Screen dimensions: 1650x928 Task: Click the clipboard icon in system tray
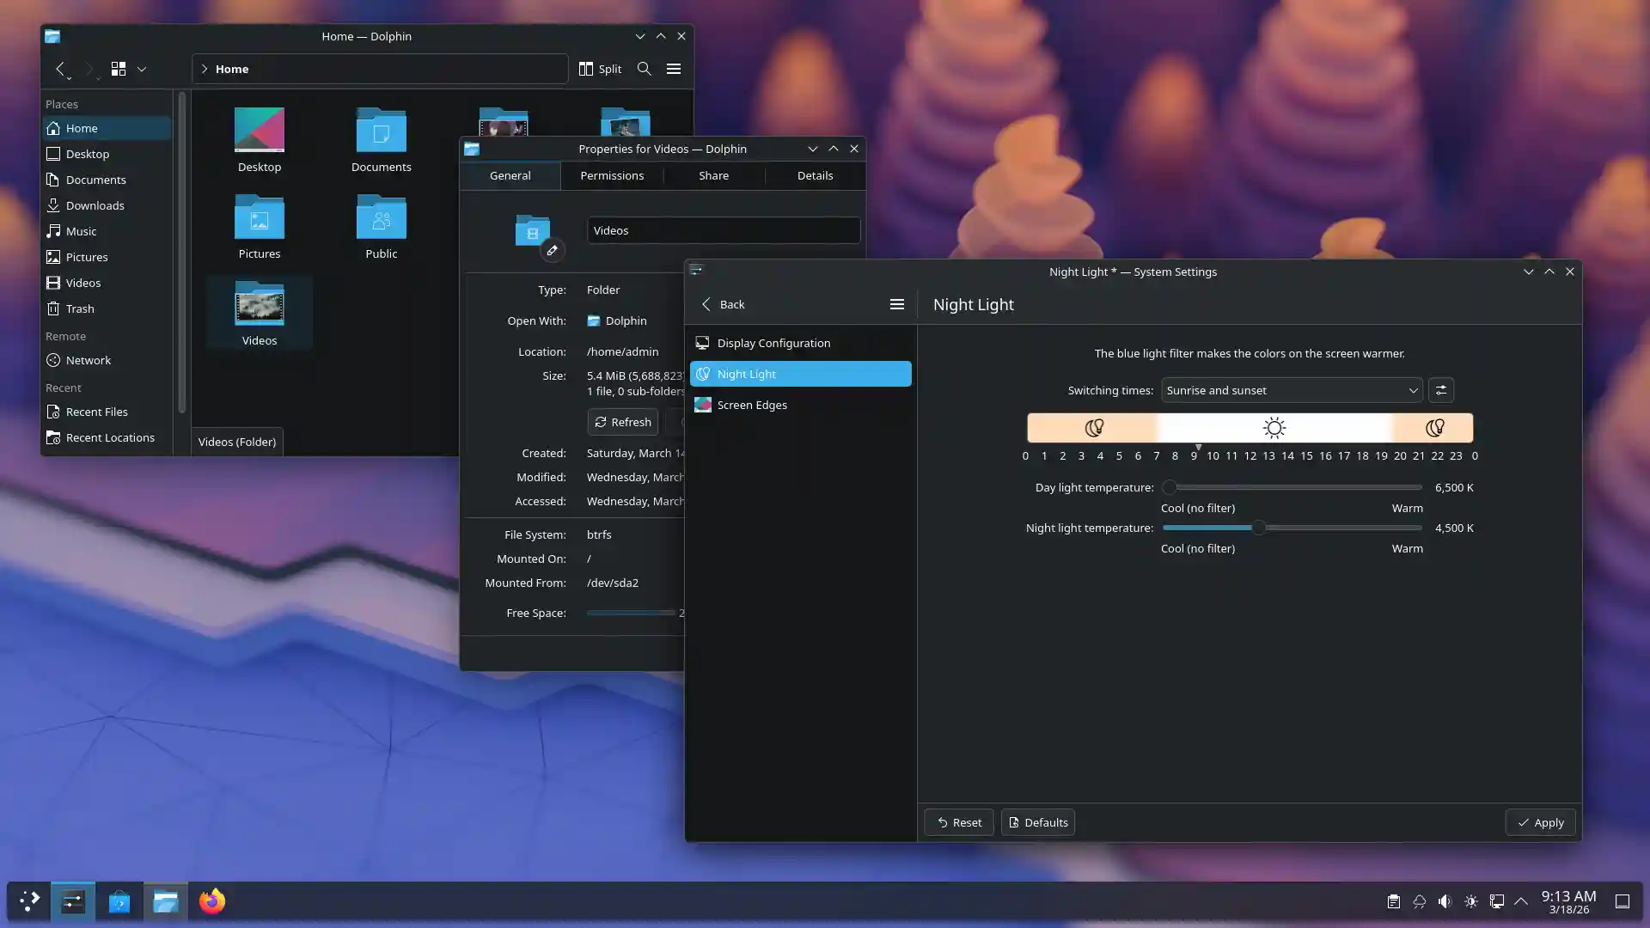point(1393,901)
